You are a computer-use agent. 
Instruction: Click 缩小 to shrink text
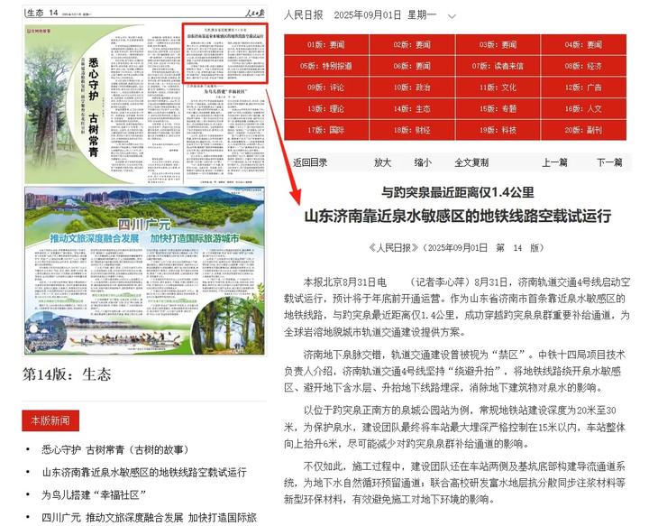click(x=423, y=162)
